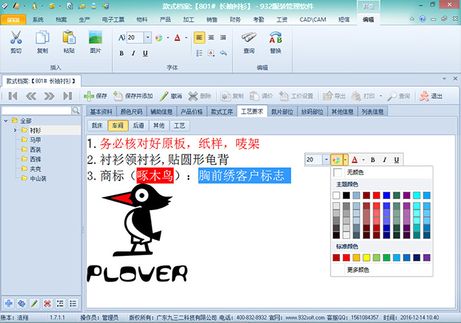Select 无颜色 (no color) option

click(x=355, y=172)
